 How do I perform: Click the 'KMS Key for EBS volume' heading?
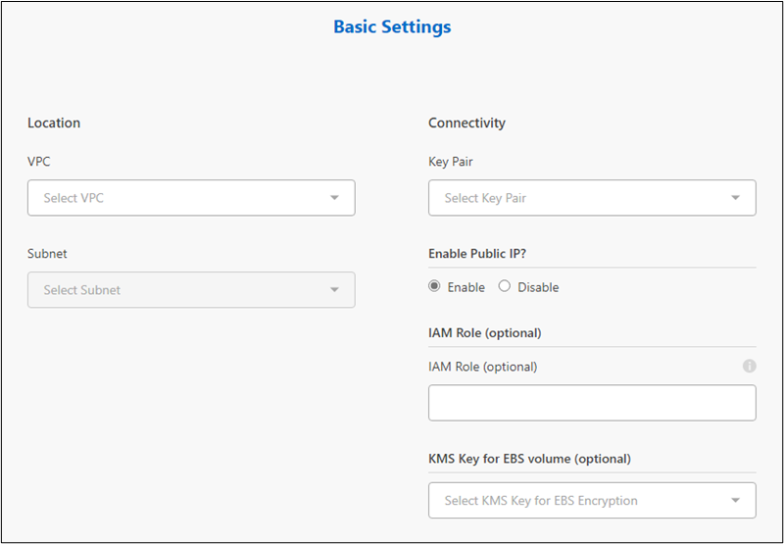(529, 458)
